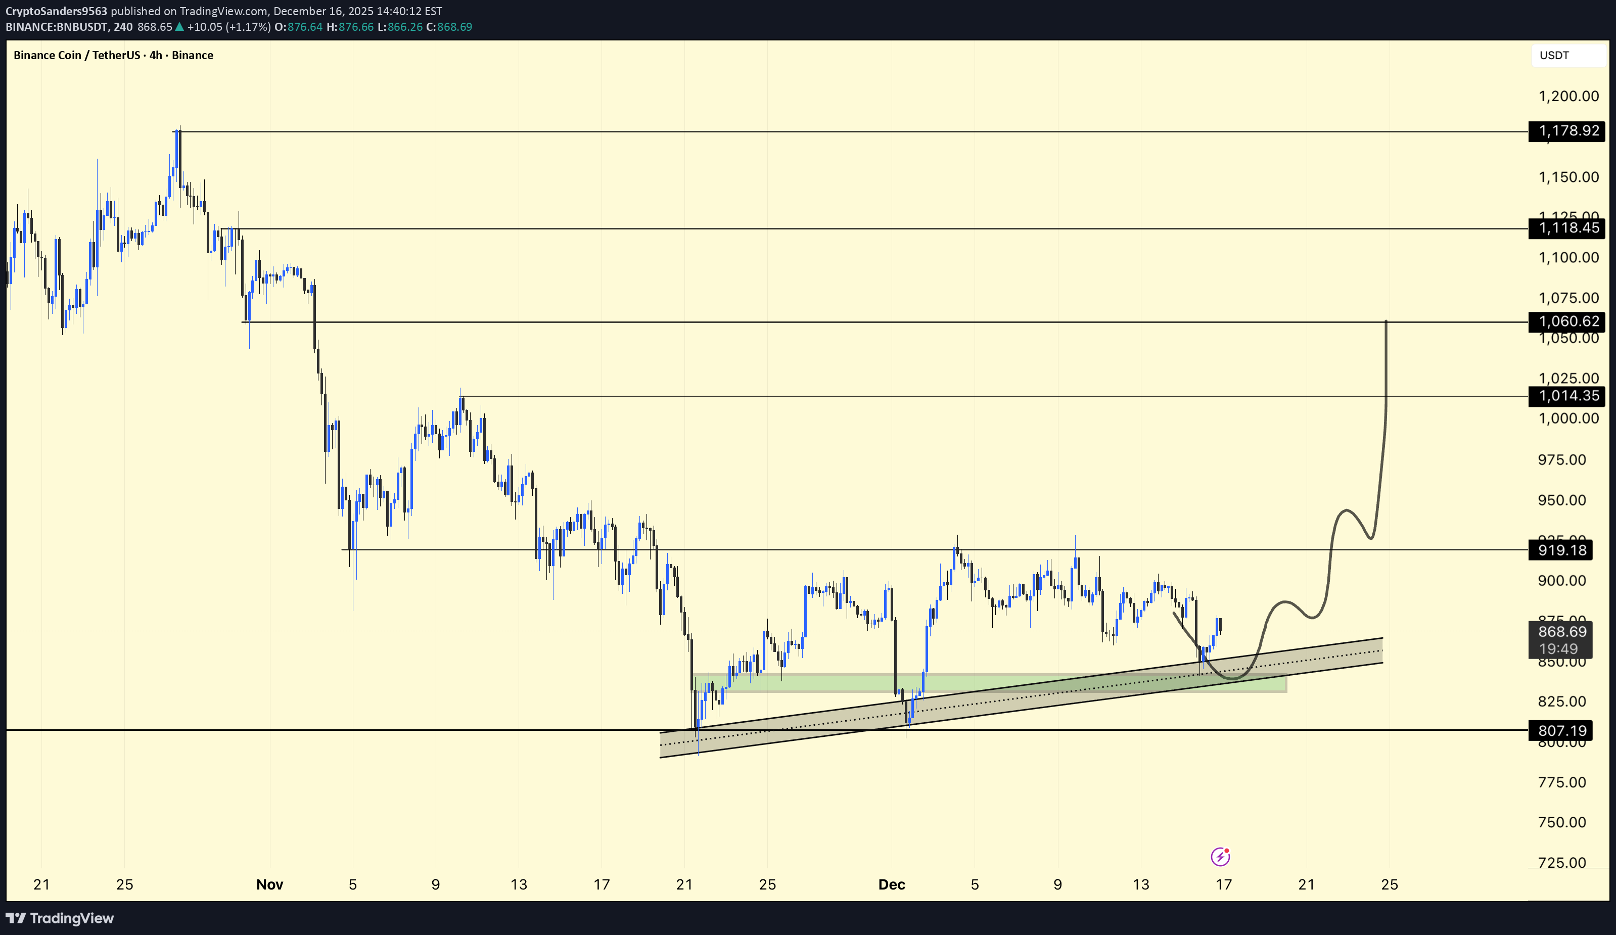Click the countdown timer 19:49 under the price label
Viewport: 1616px width, 935px height.
pos(1559,649)
